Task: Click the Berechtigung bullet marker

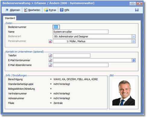Action: [51, 79]
